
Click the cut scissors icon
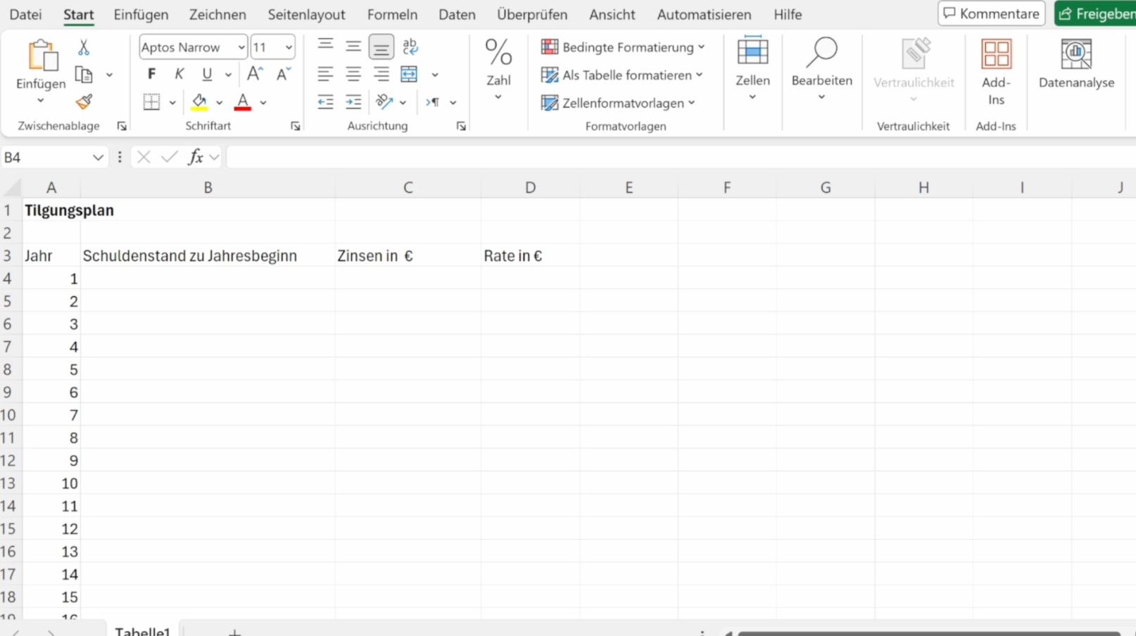pos(84,47)
